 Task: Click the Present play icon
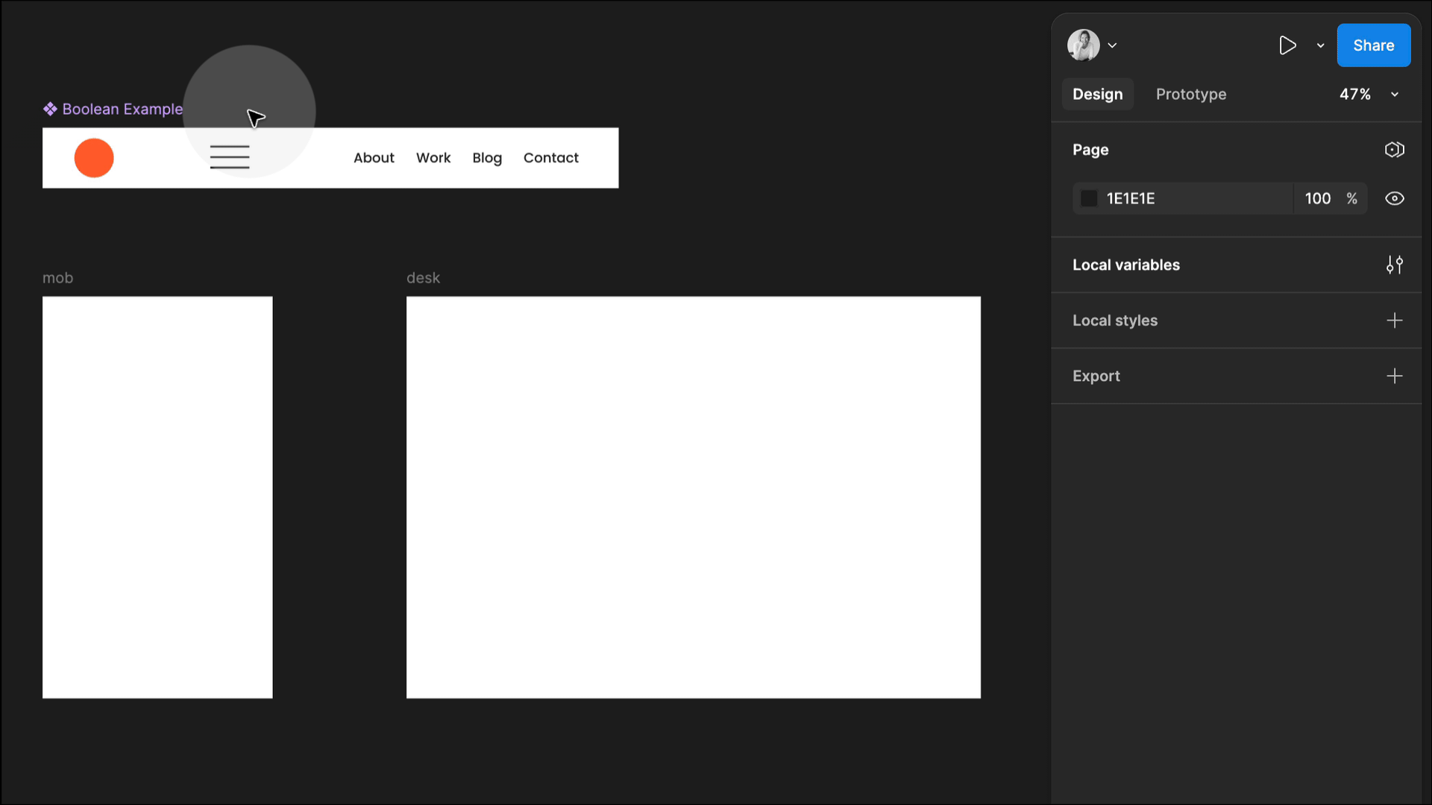pyautogui.click(x=1287, y=45)
